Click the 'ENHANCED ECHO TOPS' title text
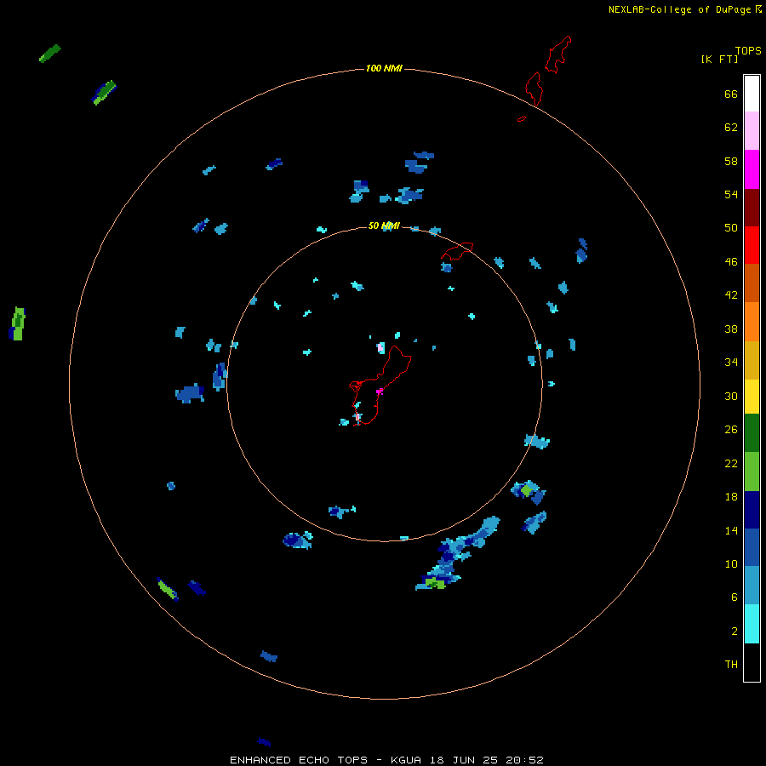 (299, 760)
